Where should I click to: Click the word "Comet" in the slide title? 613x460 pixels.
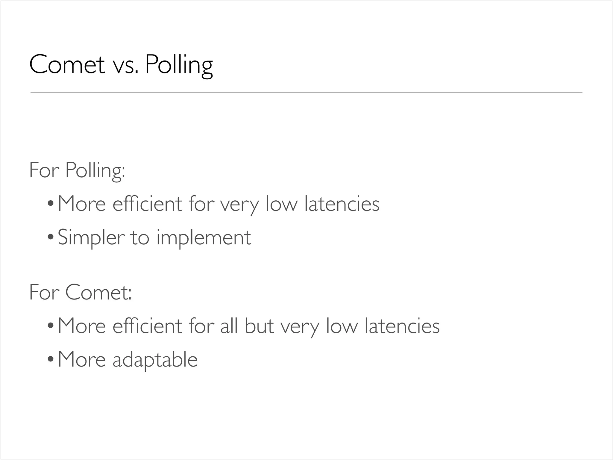point(67,65)
